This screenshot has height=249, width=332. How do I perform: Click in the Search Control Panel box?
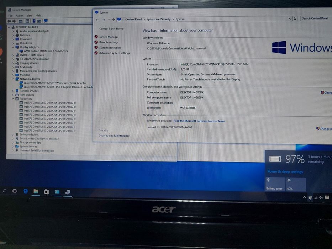coord(316,18)
